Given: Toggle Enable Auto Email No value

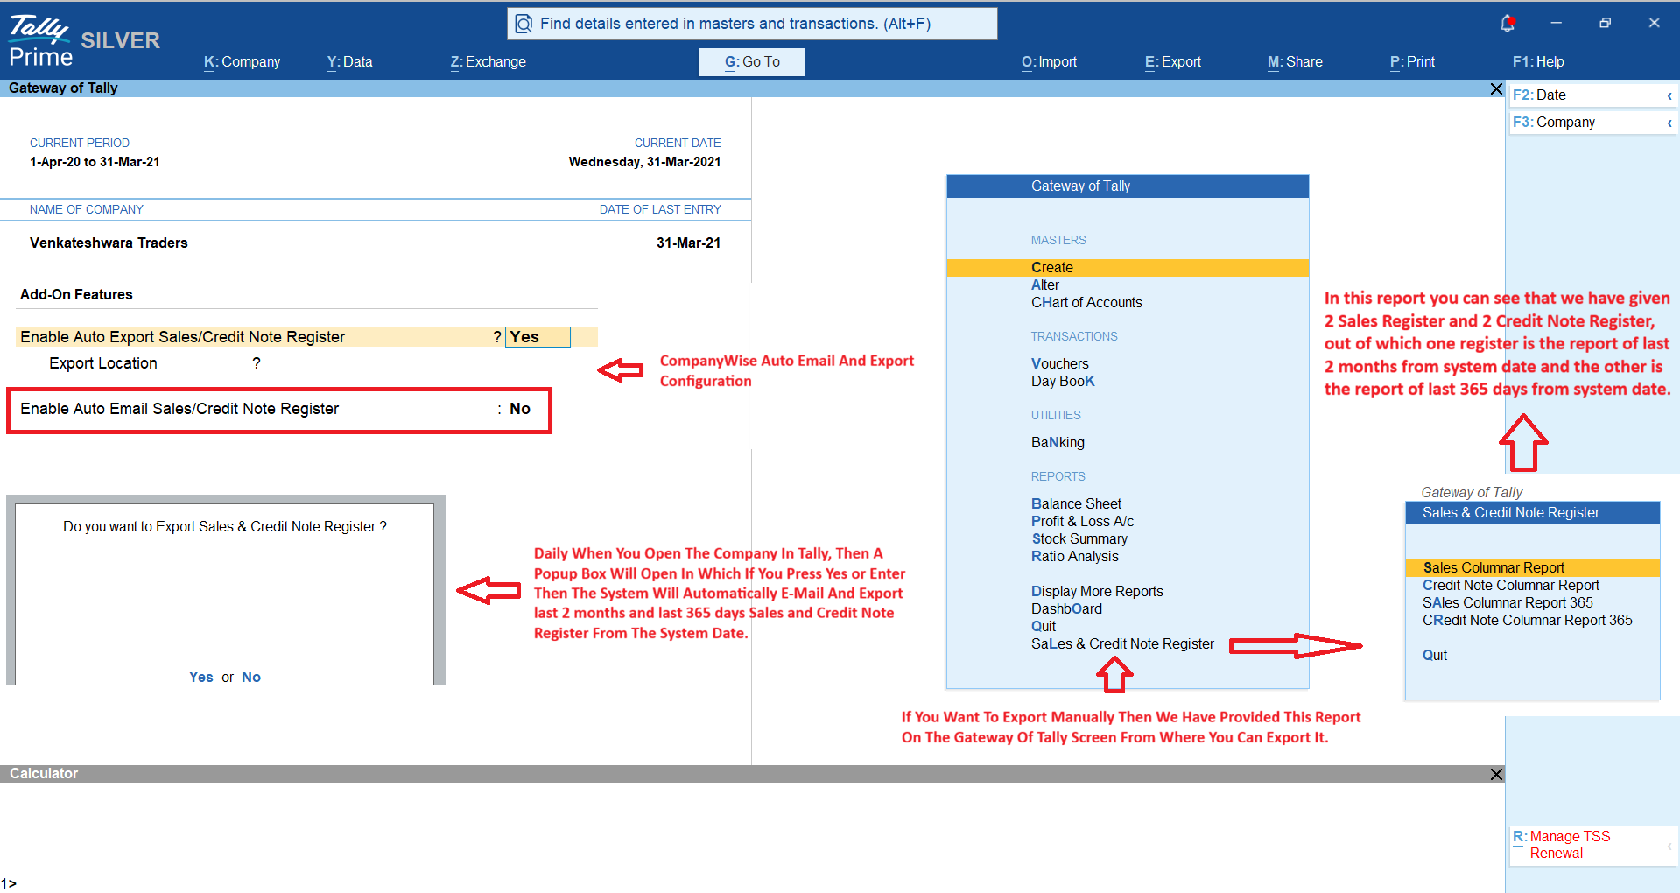Looking at the screenshot, I should click(x=520, y=409).
